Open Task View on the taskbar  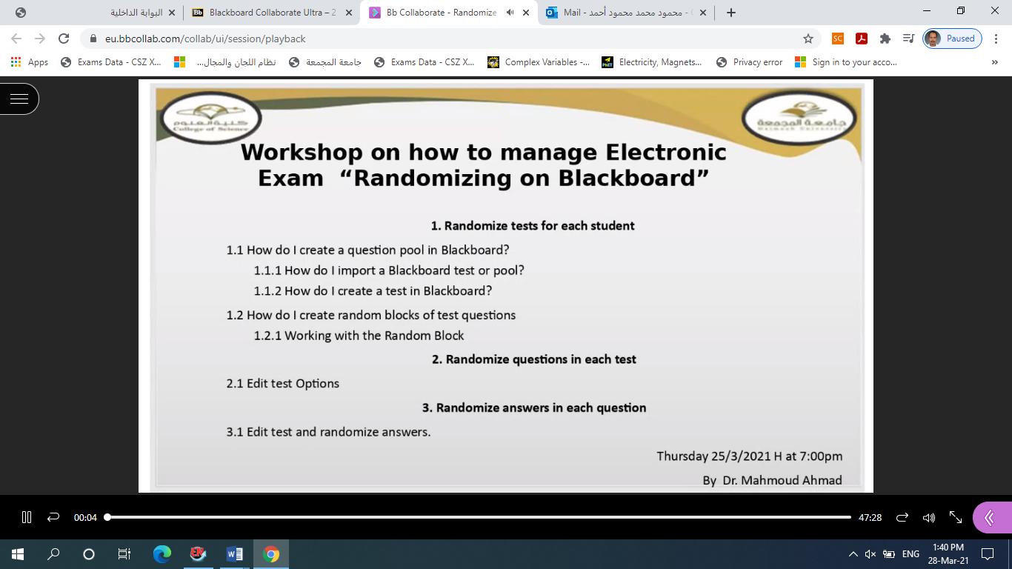(124, 553)
